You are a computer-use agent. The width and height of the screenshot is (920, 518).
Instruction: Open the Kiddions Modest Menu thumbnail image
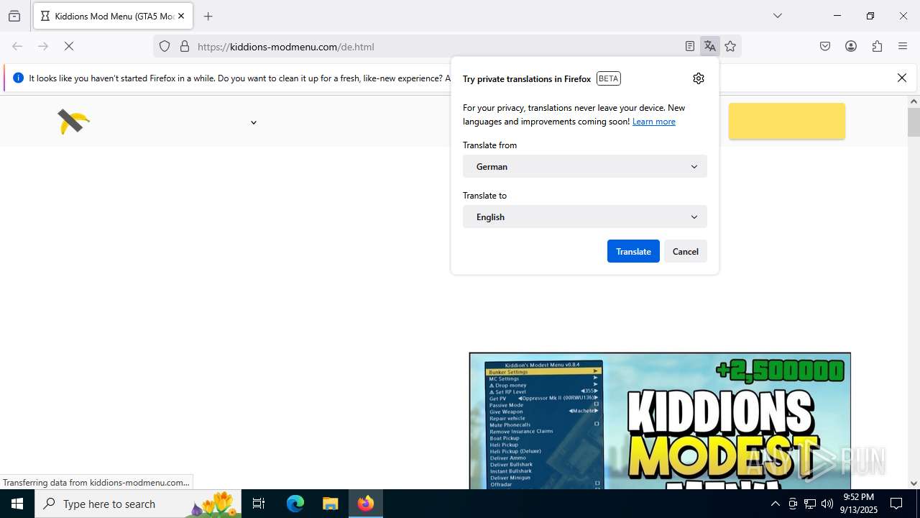point(660,421)
